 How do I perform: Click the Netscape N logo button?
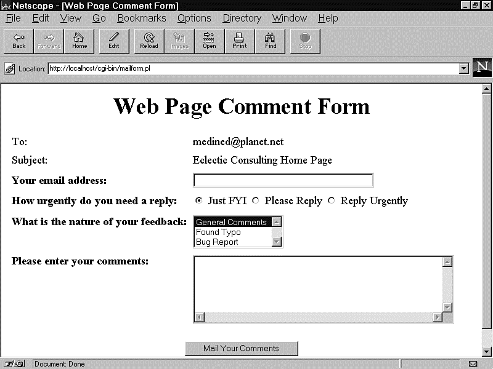click(x=482, y=68)
